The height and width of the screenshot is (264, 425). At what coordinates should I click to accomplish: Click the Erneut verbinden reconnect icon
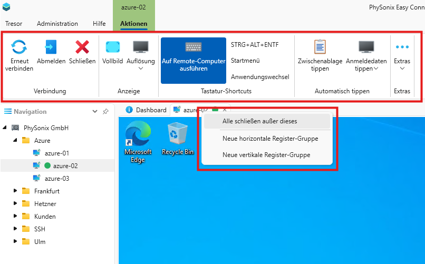point(19,47)
